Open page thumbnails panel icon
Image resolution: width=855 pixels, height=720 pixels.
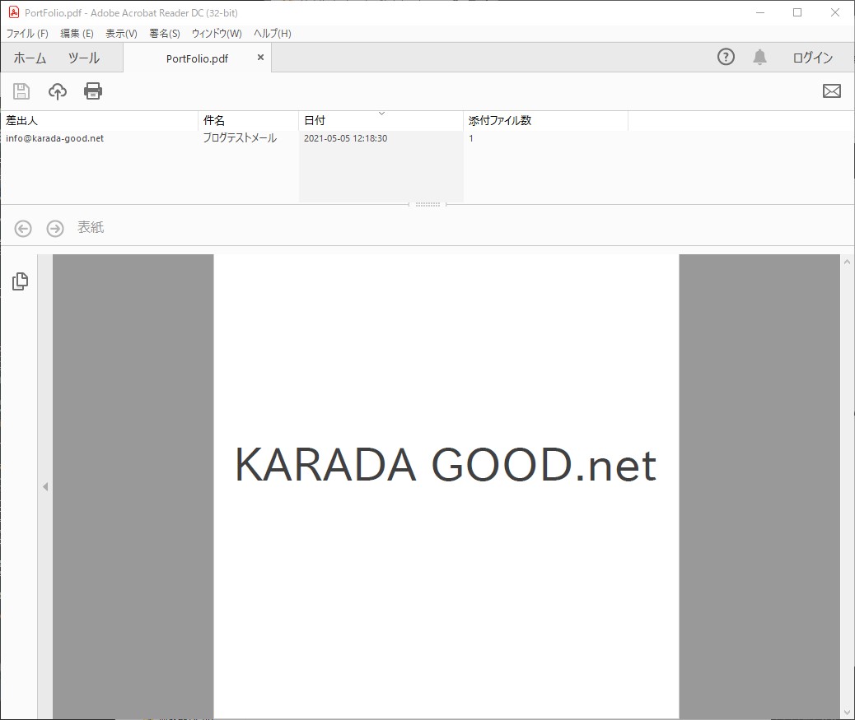pos(20,281)
